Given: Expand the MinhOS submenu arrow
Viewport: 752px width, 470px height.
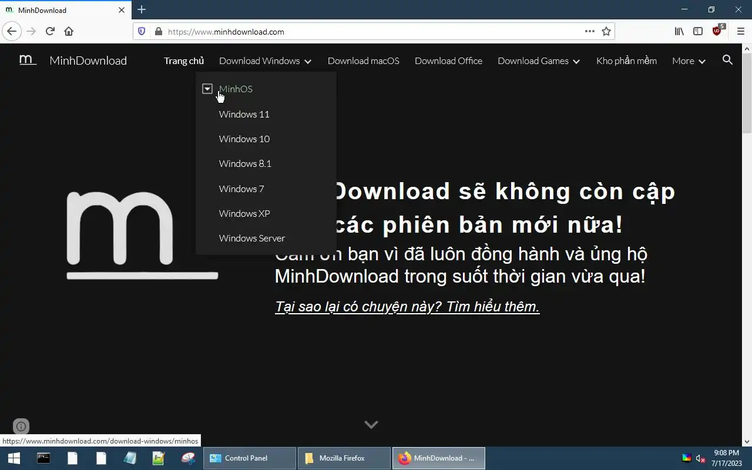Looking at the screenshot, I should coord(207,89).
